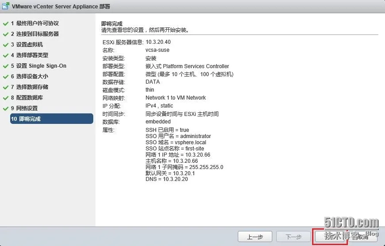Click the datastore value DATA

[x=153, y=82]
